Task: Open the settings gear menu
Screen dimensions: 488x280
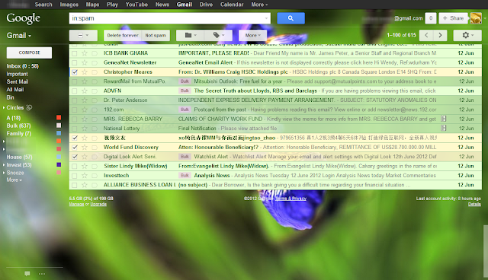Action: (x=467, y=36)
